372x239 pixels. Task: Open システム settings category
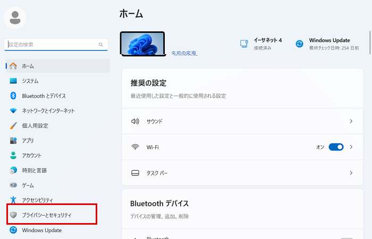57,81
